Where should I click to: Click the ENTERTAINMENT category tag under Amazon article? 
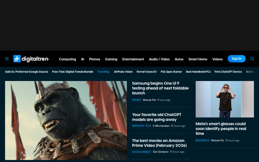141,152
